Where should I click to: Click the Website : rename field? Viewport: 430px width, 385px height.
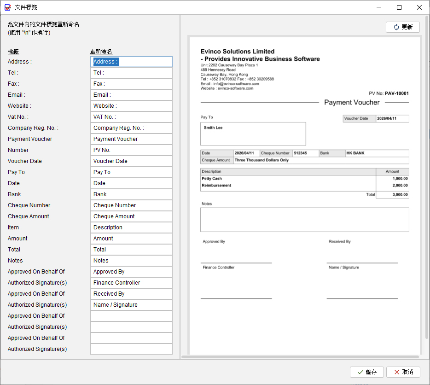coord(131,106)
